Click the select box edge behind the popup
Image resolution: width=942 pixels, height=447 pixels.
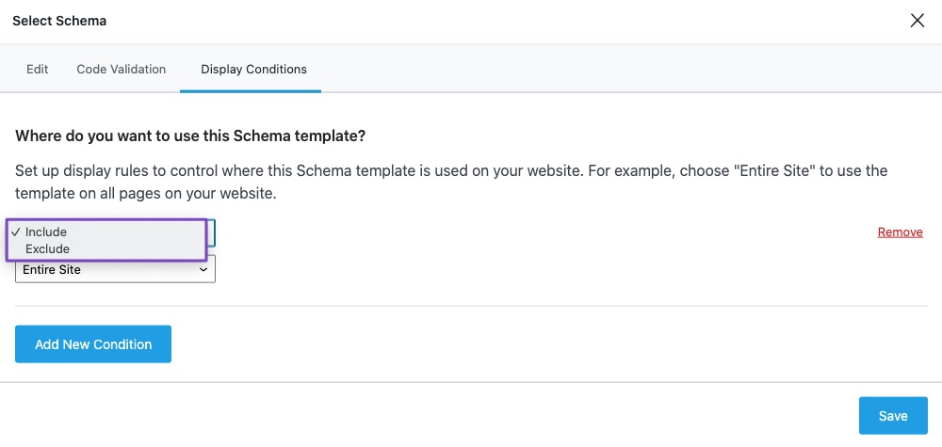pos(212,232)
